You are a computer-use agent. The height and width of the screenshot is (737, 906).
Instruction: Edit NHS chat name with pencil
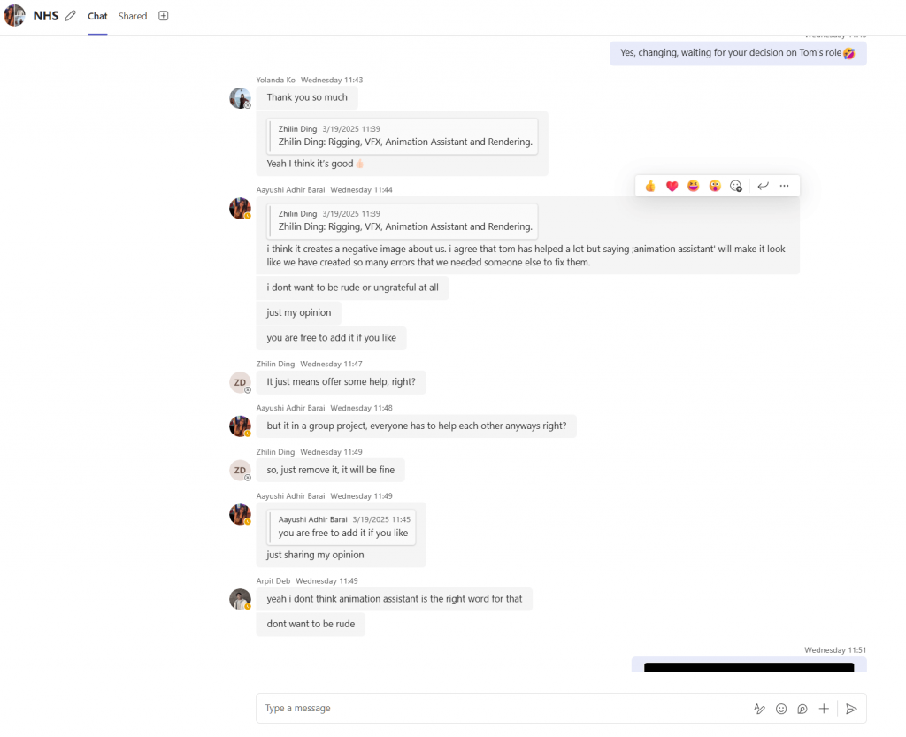pyautogui.click(x=71, y=16)
